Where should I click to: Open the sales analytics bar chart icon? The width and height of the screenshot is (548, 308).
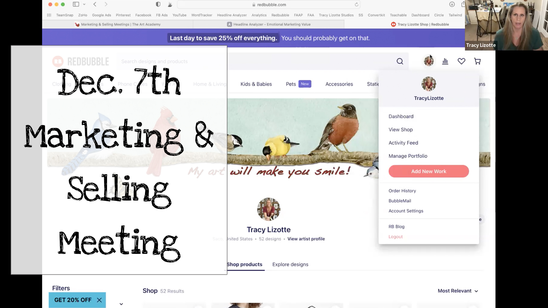point(445,61)
